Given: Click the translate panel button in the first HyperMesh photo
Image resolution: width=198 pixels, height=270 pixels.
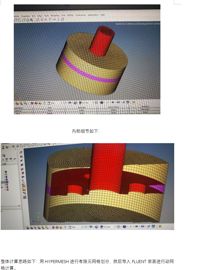Looking at the screenshot, I should [x=81, y=107].
